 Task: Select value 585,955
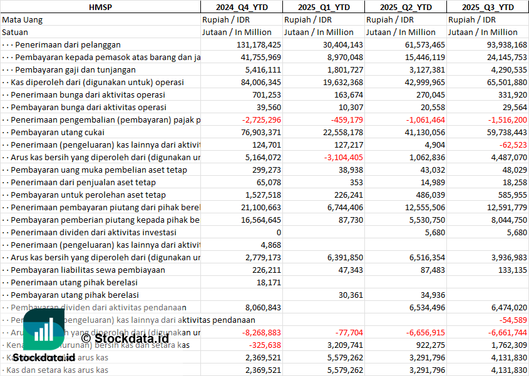[x=513, y=195]
